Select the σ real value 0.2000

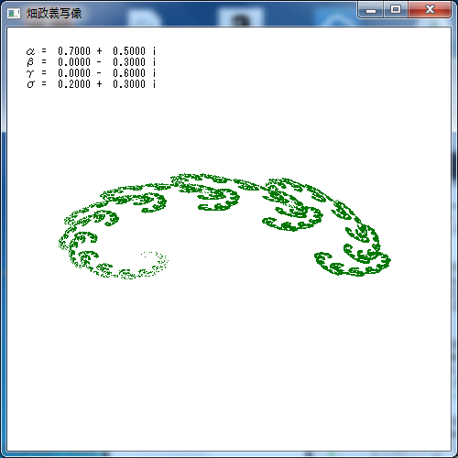click(x=74, y=84)
